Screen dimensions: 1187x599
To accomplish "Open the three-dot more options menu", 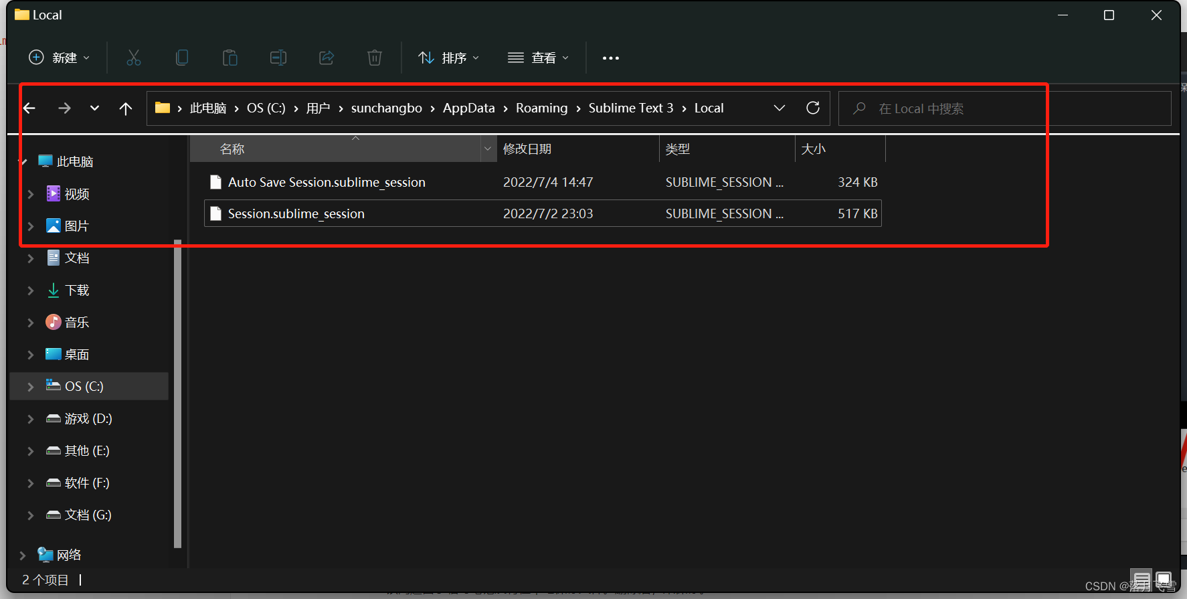I will point(611,58).
